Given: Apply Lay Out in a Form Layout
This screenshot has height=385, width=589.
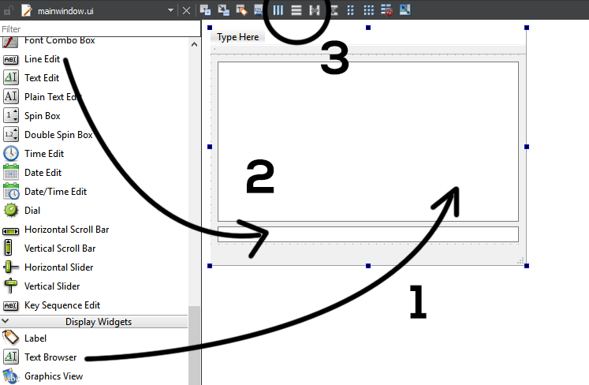Looking at the screenshot, I should click(350, 10).
